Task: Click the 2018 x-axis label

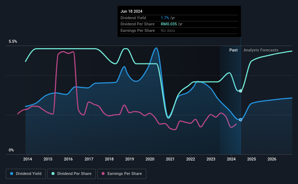Action: coord(109,159)
